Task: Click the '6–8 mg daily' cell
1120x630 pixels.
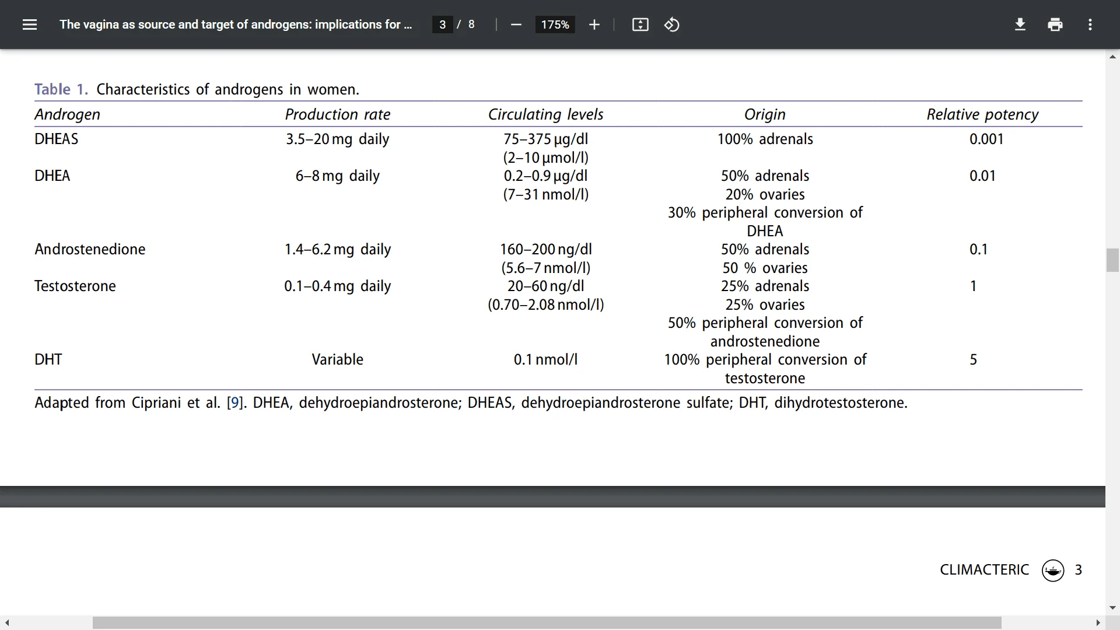Action: [x=337, y=176]
